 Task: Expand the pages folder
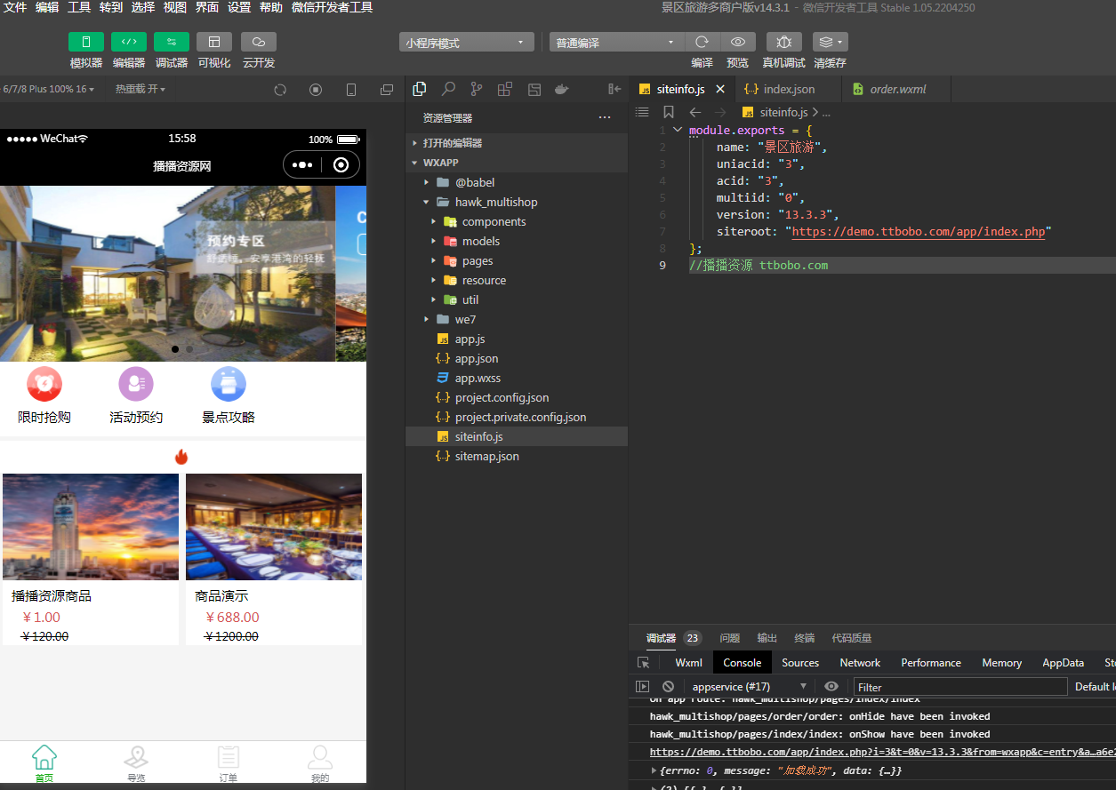click(517, 260)
